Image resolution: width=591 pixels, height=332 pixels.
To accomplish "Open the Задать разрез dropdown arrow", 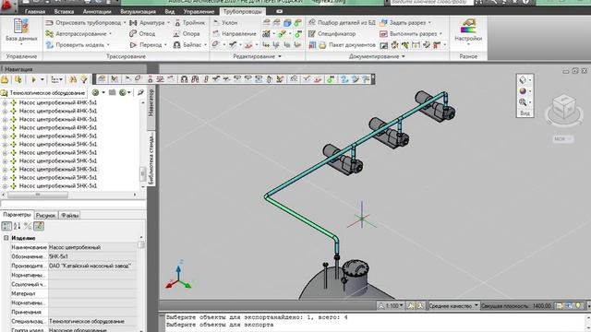I will [x=429, y=22].
